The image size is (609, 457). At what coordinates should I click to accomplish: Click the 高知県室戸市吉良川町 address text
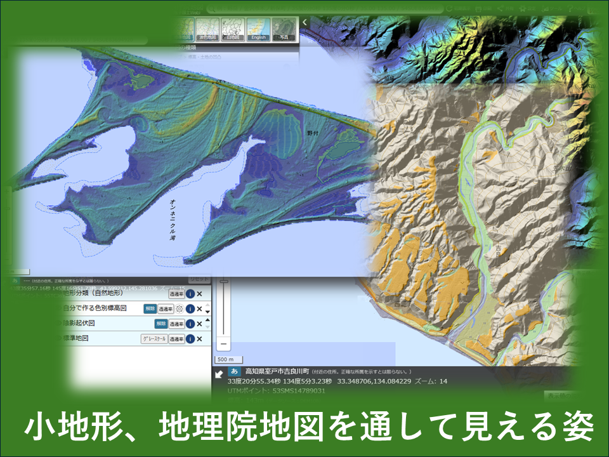coord(277,371)
